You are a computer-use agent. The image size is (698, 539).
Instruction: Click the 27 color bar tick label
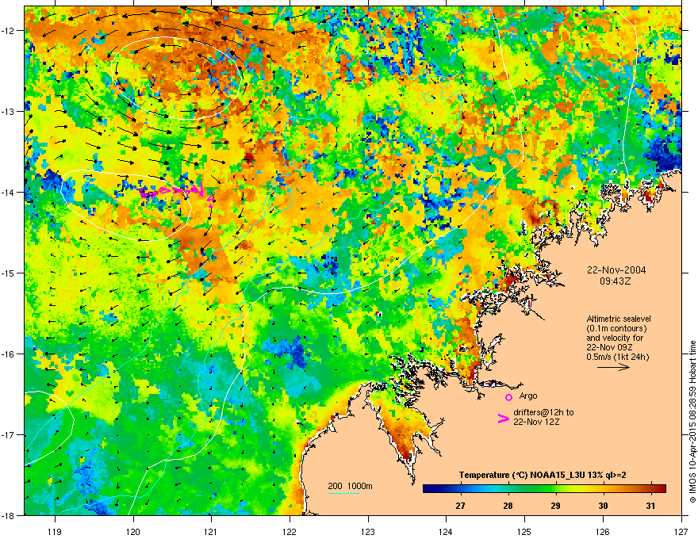tap(460, 506)
